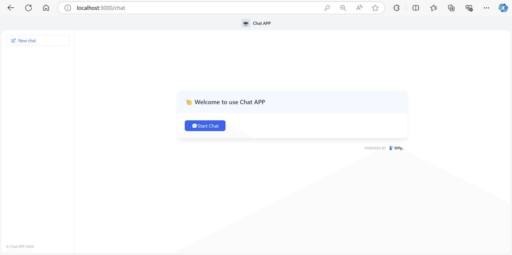Click the POWERED BY label
Image resolution: width=512 pixels, height=255 pixels.
[375, 148]
